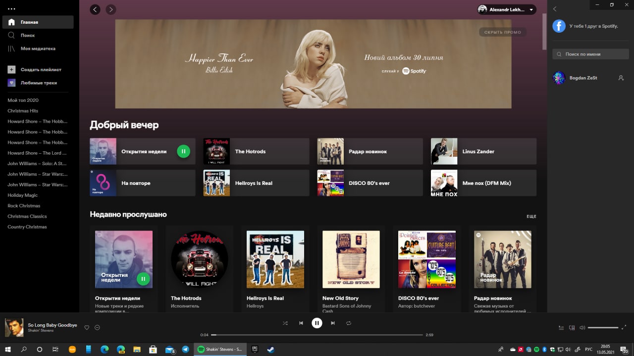This screenshot has width=634, height=356.
Task: Open Country Christmas playlist
Action: [x=27, y=227]
